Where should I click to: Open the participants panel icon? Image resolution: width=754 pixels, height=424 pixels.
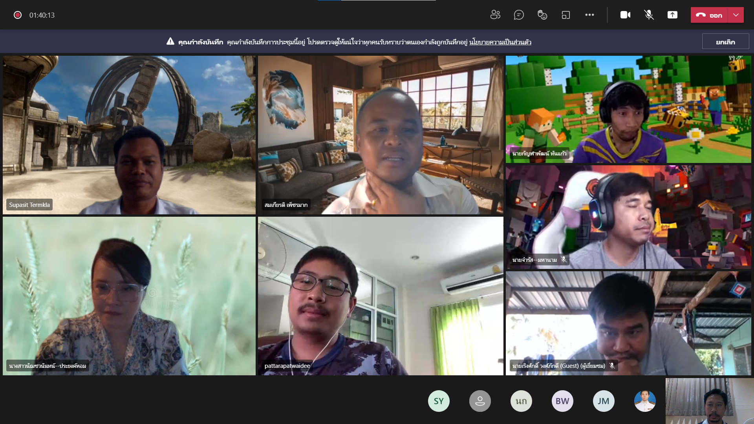(495, 15)
